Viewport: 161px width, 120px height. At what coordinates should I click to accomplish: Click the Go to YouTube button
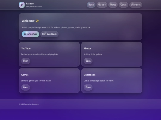30,34
